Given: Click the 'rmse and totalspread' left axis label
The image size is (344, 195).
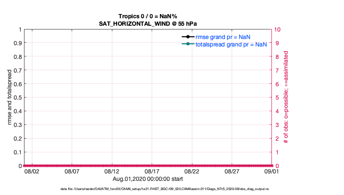Looking at the screenshot, I should (x=10, y=97).
